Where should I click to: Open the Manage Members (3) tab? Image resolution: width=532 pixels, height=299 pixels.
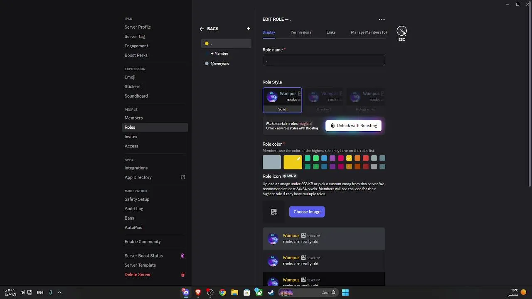click(369, 32)
